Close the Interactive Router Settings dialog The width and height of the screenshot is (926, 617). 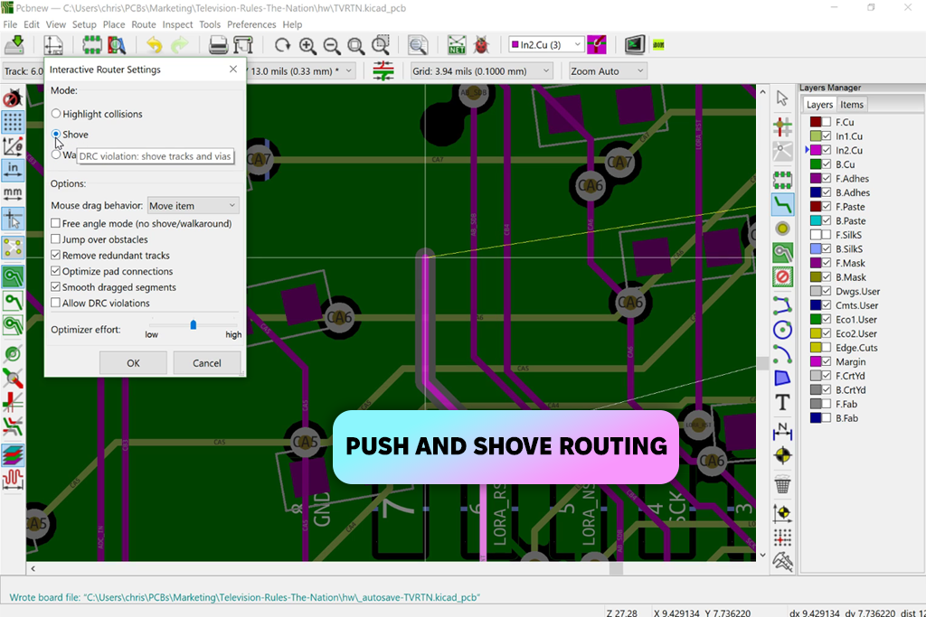tap(233, 69)
